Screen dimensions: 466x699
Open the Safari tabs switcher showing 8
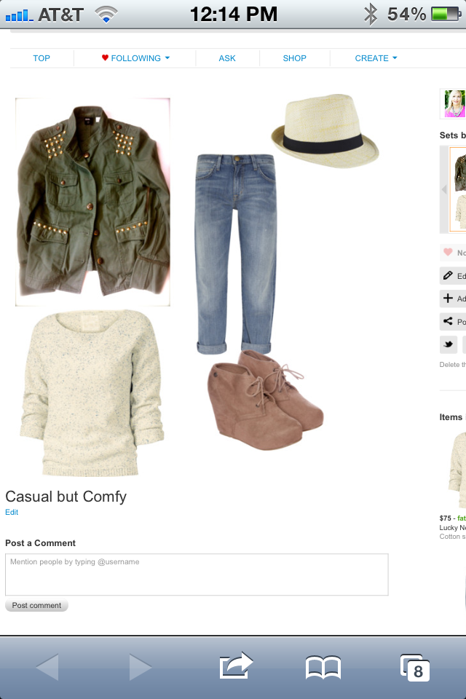pos(415,668)
